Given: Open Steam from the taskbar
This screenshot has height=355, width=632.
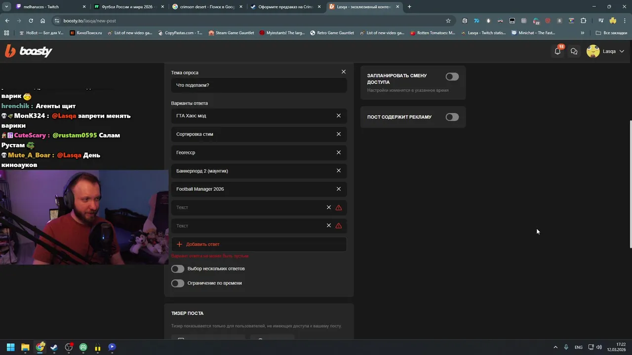Looking at the screenshot, I should tap(54, 347).
